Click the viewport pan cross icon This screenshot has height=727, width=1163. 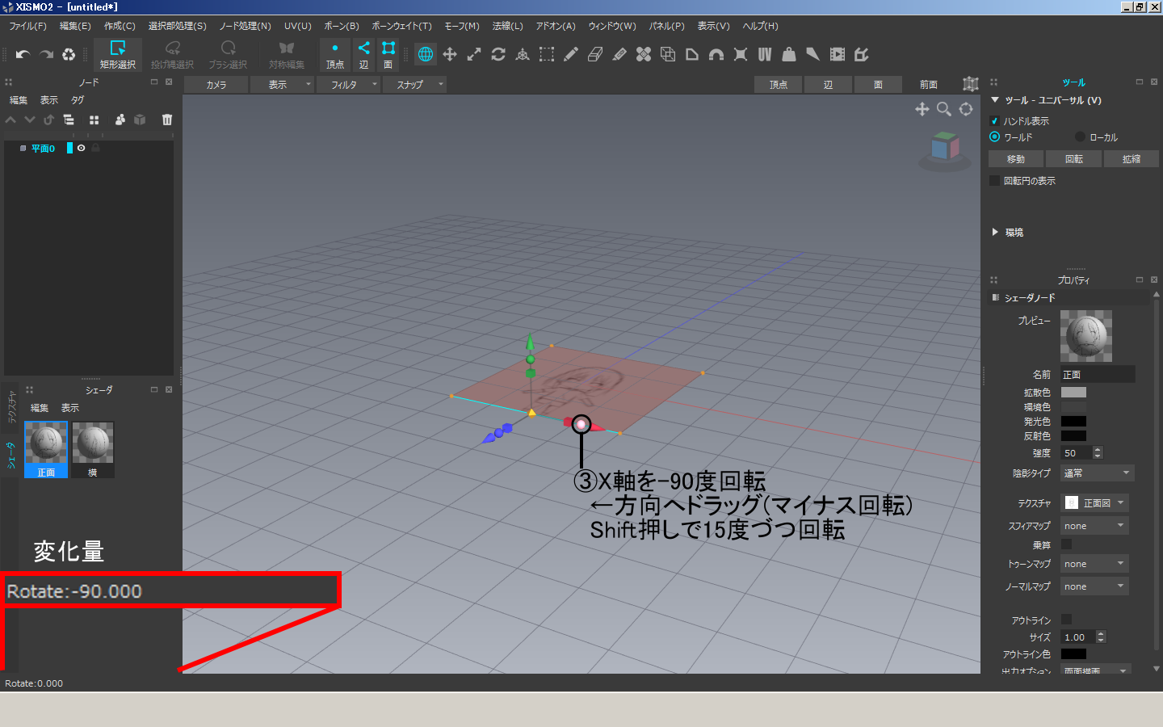[x=922, y=109]
